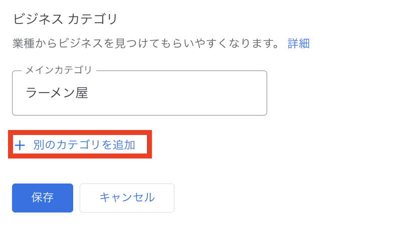Dismiss the category editor using キャンセル
413x227 pixels.
click(x=127, y=197)
